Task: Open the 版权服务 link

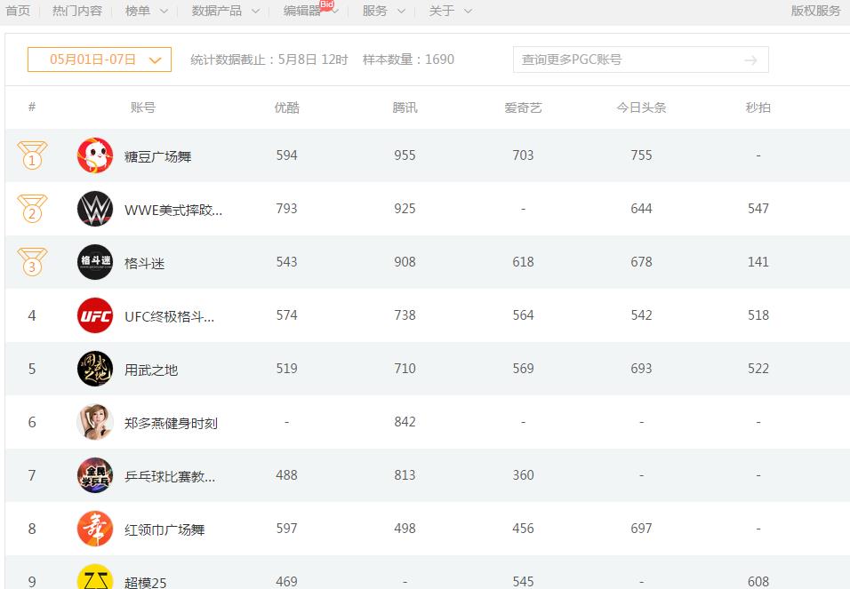Action: coord(815,11)
